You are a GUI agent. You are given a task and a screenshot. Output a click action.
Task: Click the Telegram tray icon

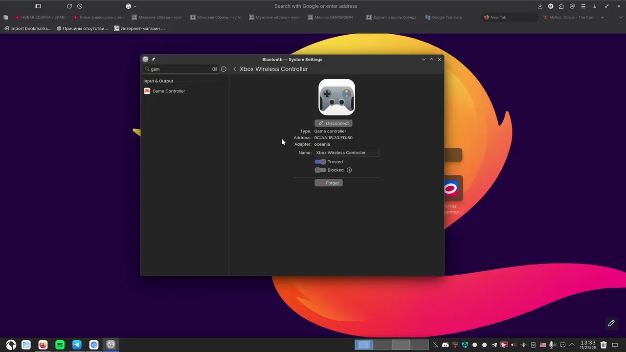click(x=494, y=345)
